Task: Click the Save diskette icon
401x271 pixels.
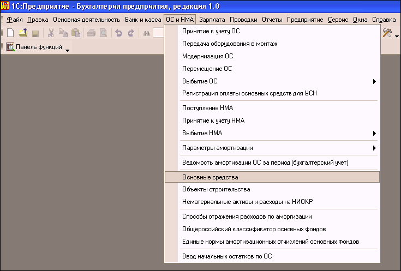Action: point(35,33)
